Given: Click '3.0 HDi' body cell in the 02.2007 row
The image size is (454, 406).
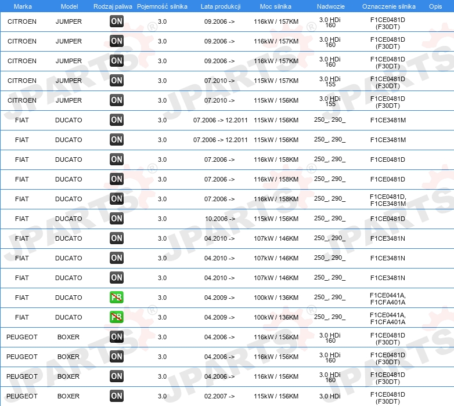Looking at the screenshot, I should point(330,396).
